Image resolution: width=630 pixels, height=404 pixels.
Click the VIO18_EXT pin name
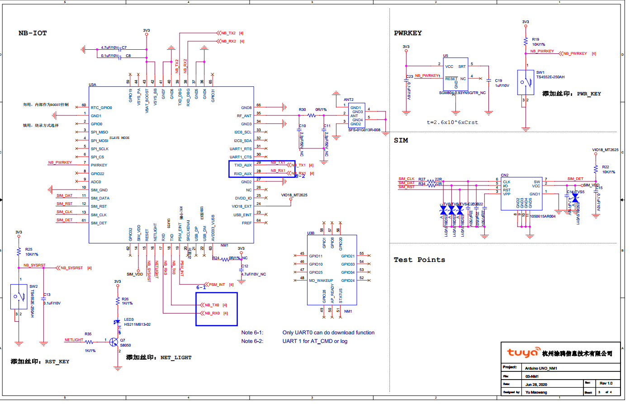click(242, 206)
